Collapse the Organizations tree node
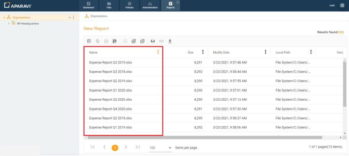 (4, 17)
